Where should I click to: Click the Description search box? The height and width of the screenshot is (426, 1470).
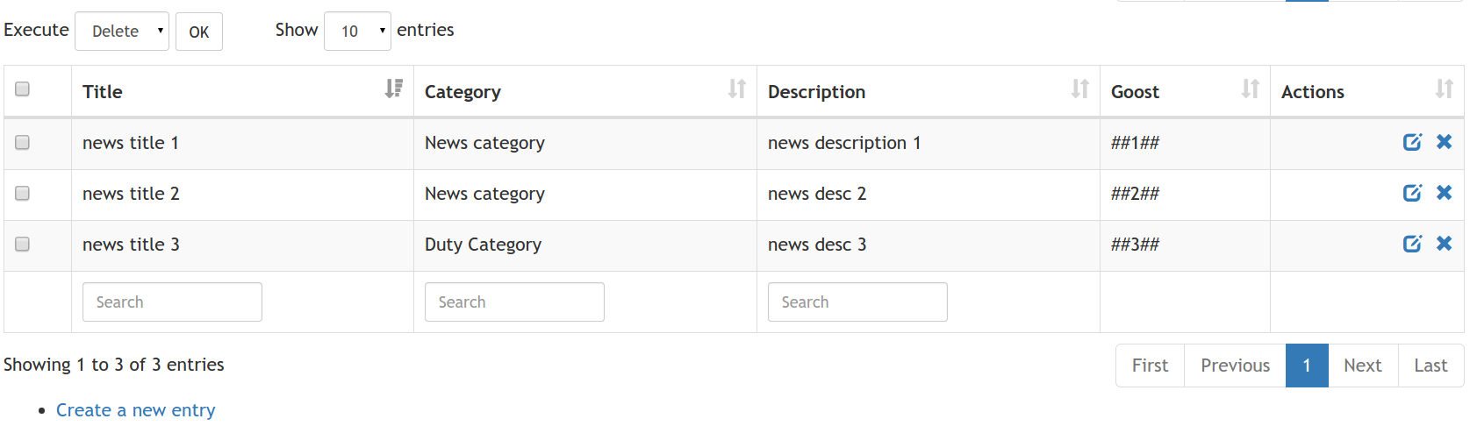click(x=857, y=302)
